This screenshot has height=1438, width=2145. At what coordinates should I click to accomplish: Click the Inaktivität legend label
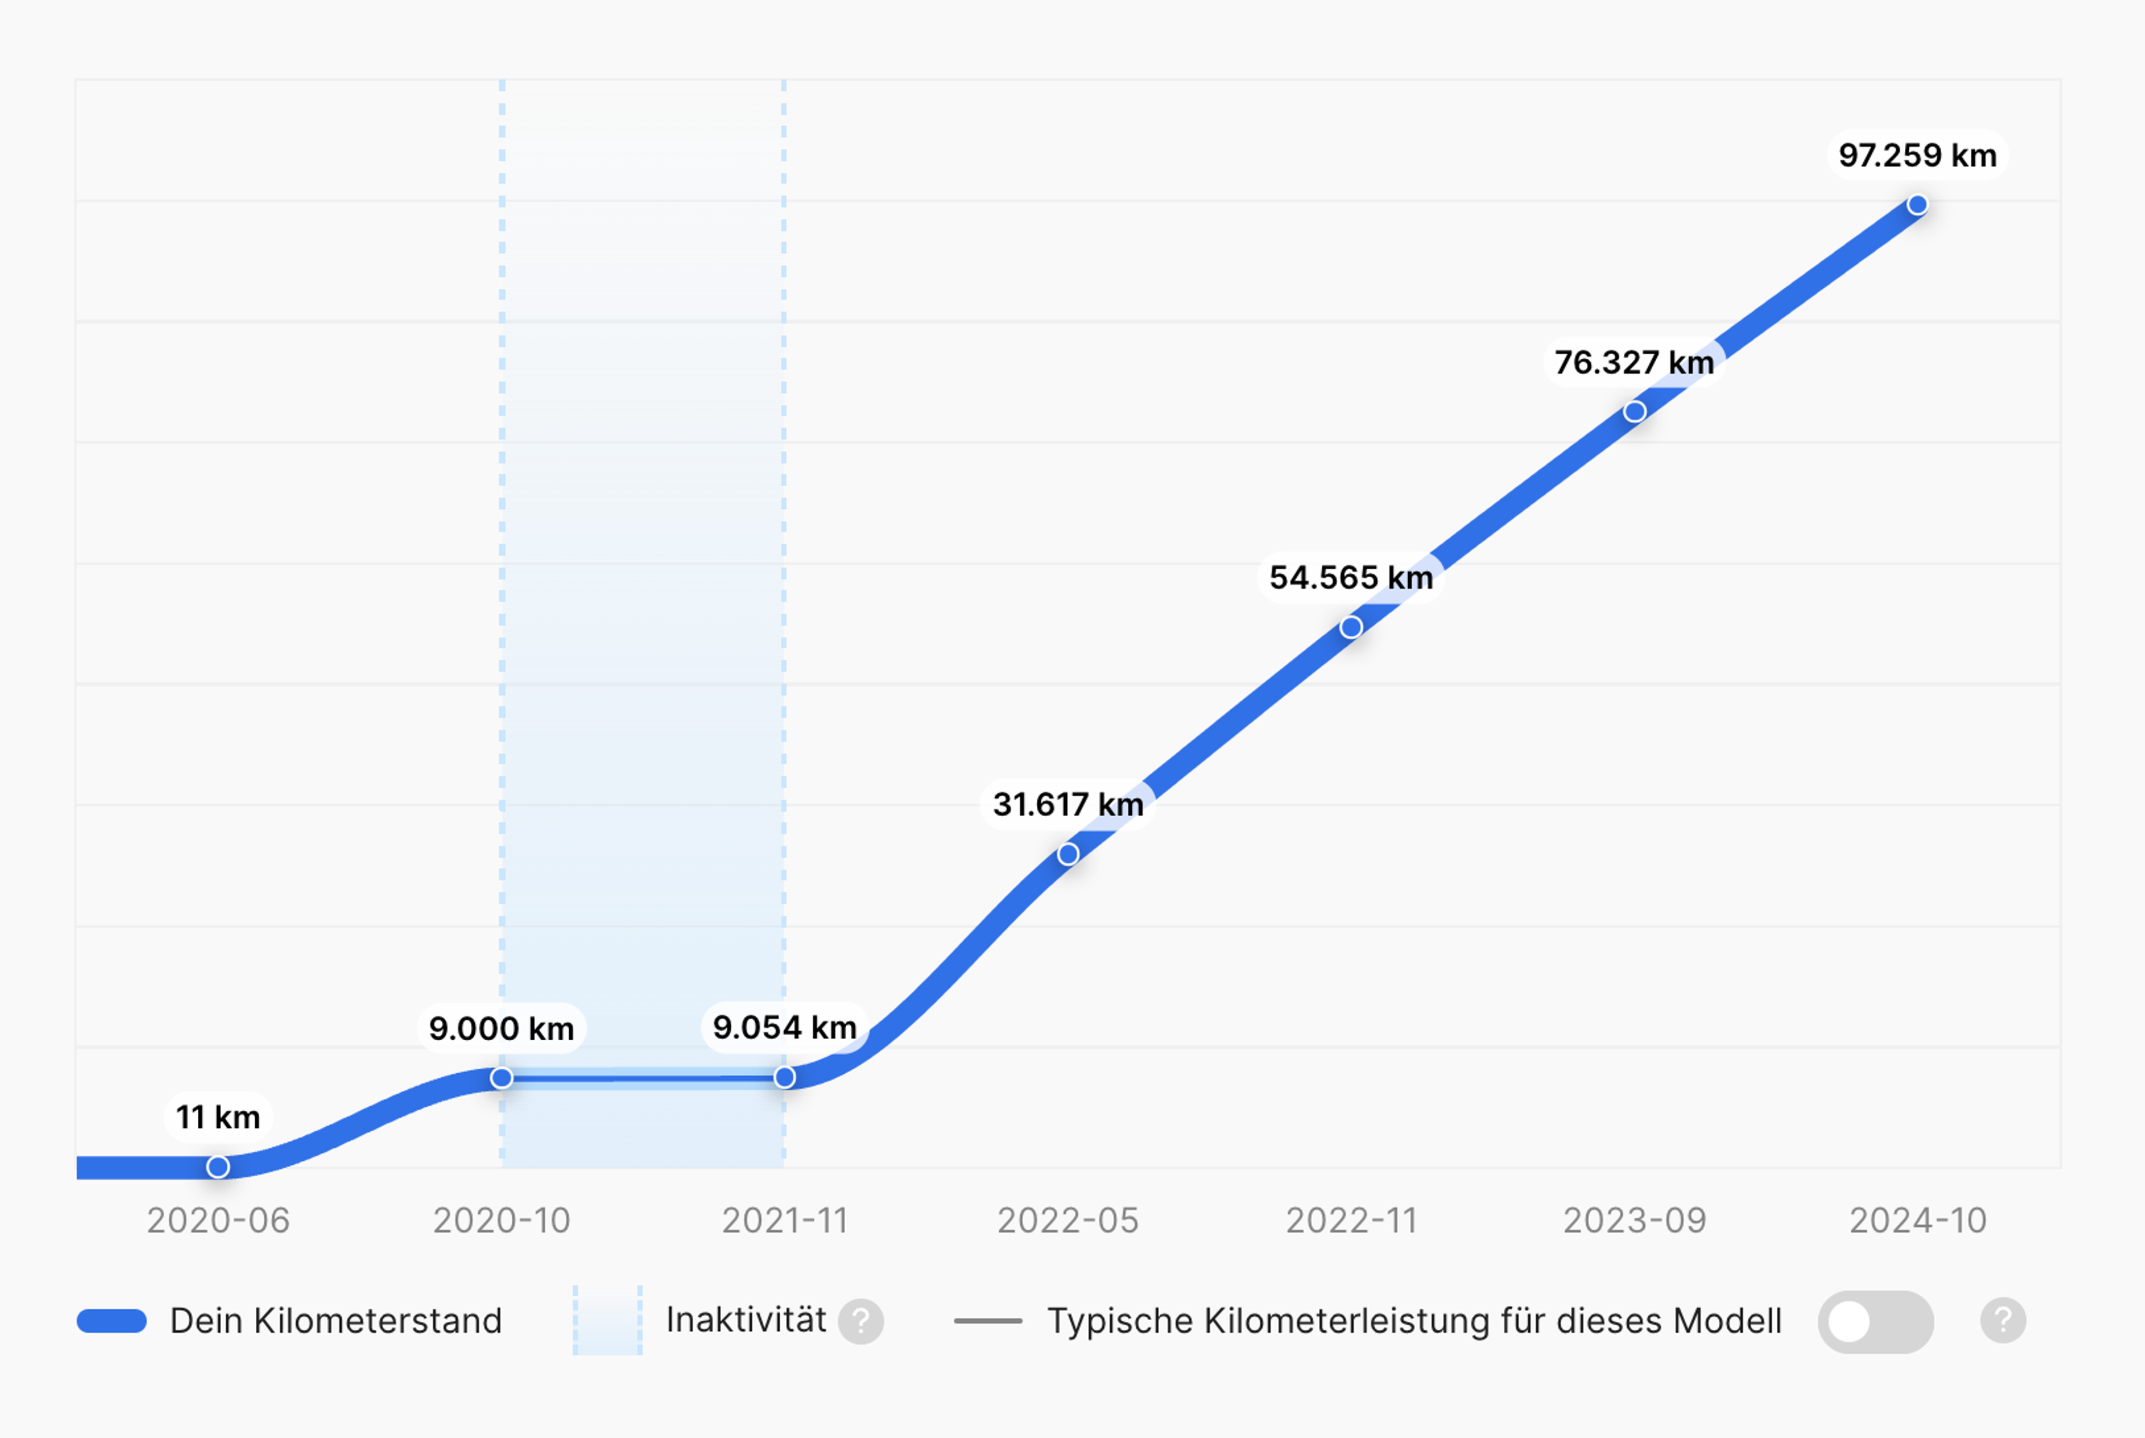point(746,1320)
